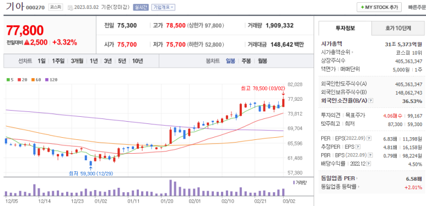Click the MY STOCK 추가 button
Viewport: 426px width, 206px height.
point(379,7)
